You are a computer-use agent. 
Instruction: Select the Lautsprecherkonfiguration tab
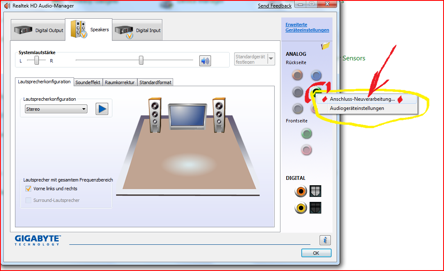(x=44, y=82)
